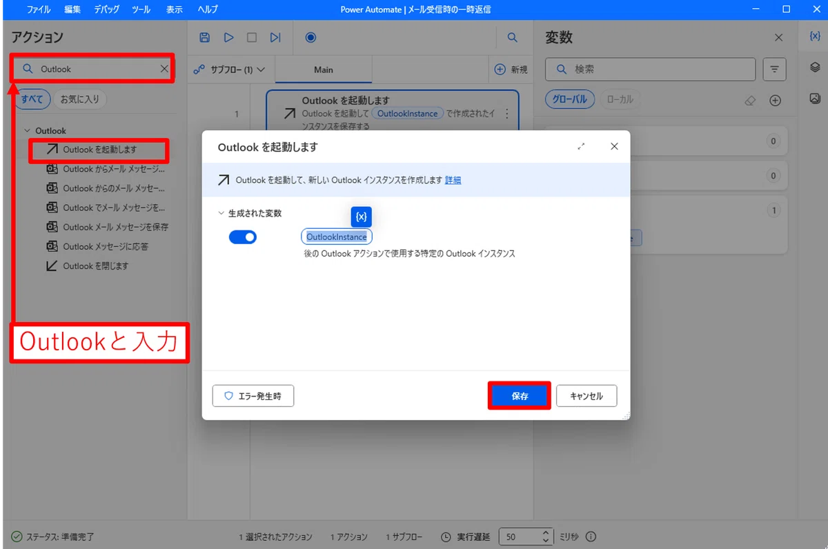
Task: Select Outlook を起動します in actions tree
Action: (x=99, y=150)
